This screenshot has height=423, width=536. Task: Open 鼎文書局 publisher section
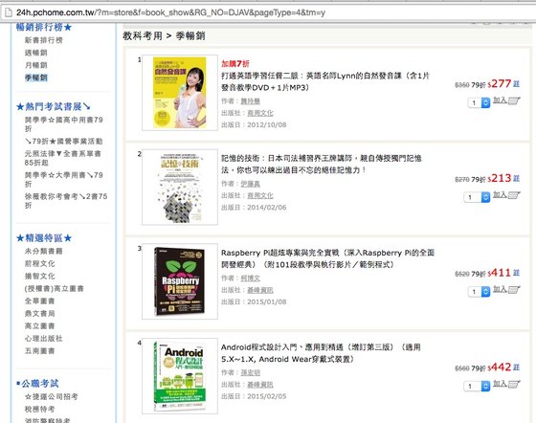click(39, 313)
